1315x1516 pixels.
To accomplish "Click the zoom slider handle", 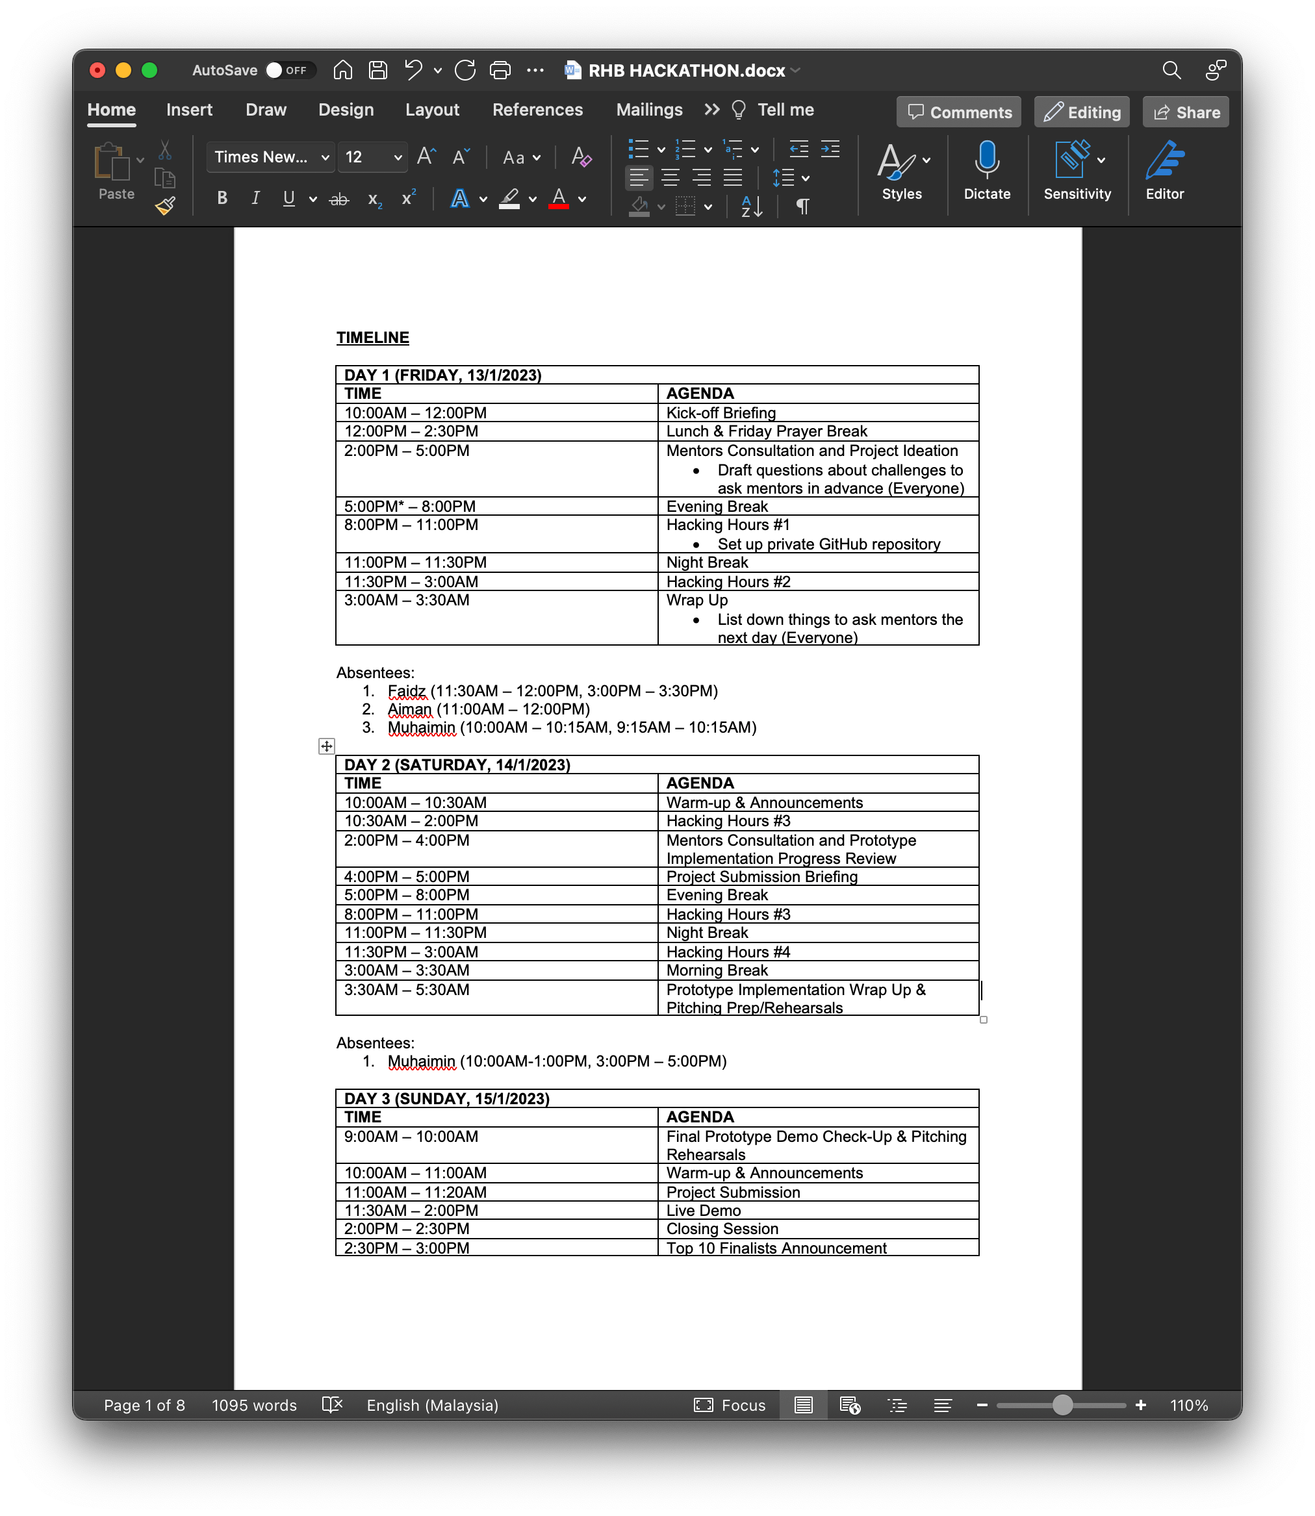I will pos(1062,1404).
